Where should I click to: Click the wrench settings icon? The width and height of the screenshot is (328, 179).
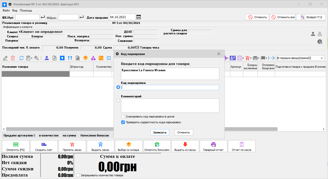click(x=36, y=58)
